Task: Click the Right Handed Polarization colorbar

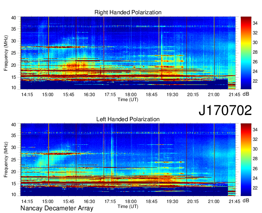Action: pyautogui.click(x=246, y=53)
